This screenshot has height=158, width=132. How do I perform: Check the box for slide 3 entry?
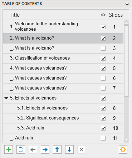[x=103, y=49]
